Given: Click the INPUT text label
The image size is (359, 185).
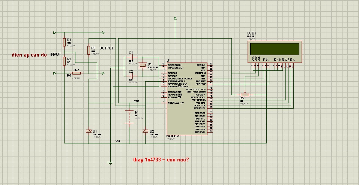Looking at the screenshot, I should 56,55.
